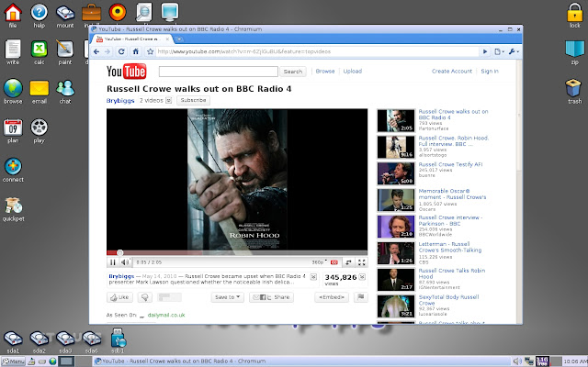The image size is (588, 367).
Task: Open the play media icon
Action: coord(39,128)
